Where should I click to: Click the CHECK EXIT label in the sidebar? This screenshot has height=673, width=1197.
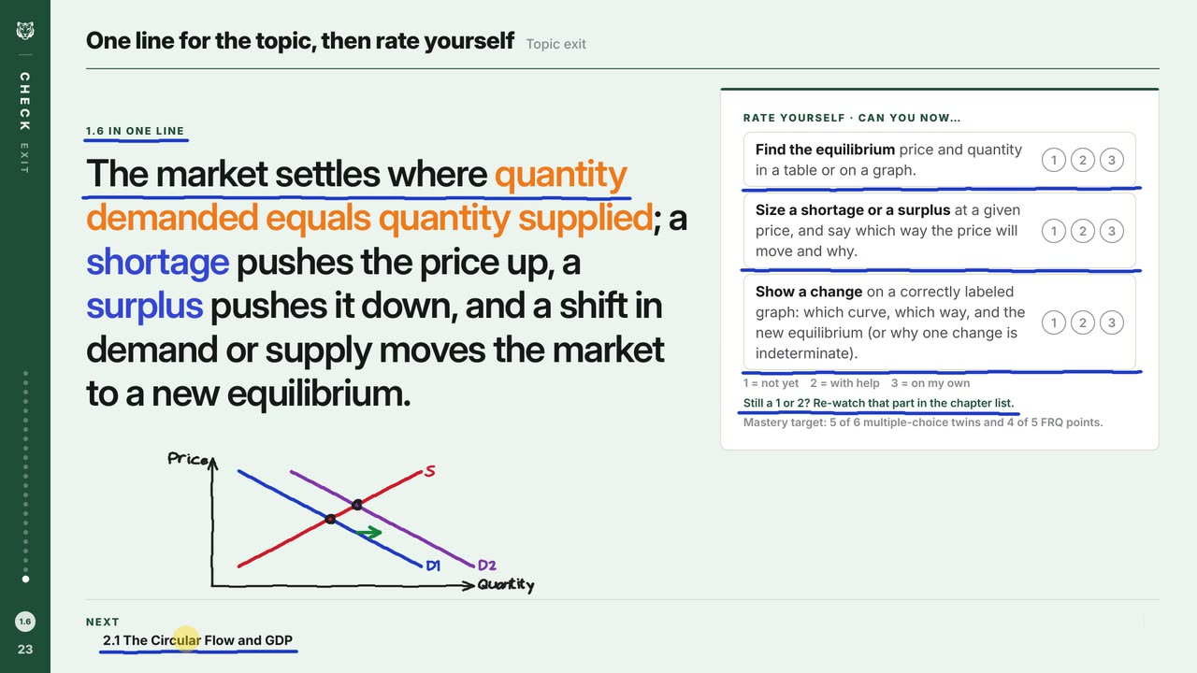click(25, 122)
